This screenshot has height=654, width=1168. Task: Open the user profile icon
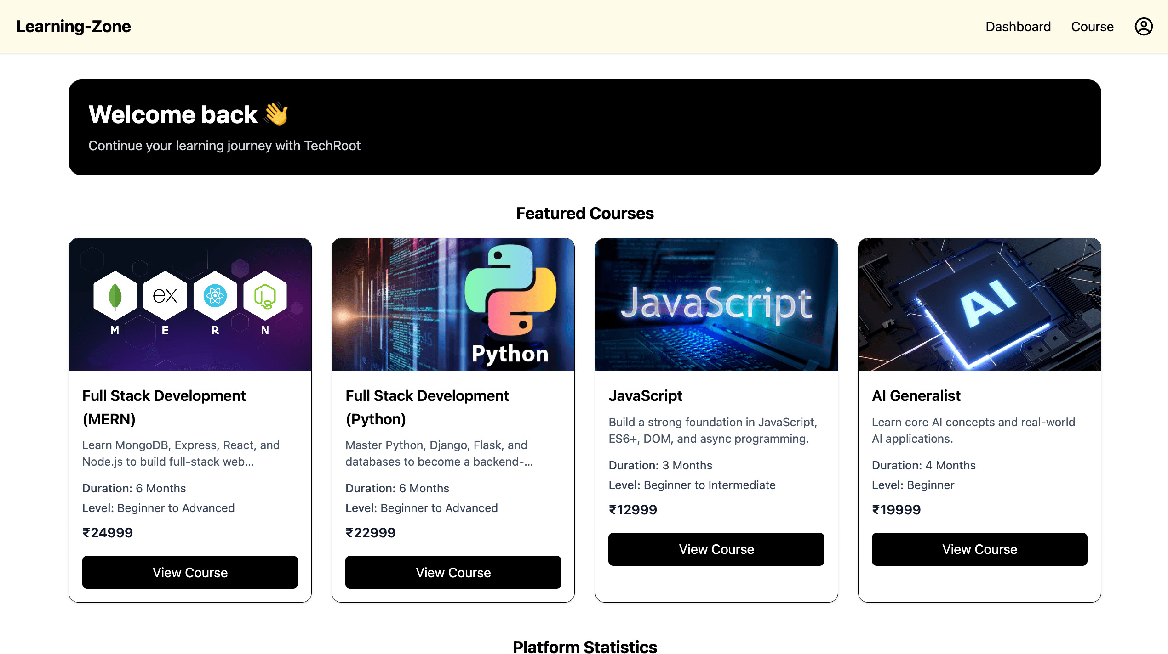pos(1143,27)
